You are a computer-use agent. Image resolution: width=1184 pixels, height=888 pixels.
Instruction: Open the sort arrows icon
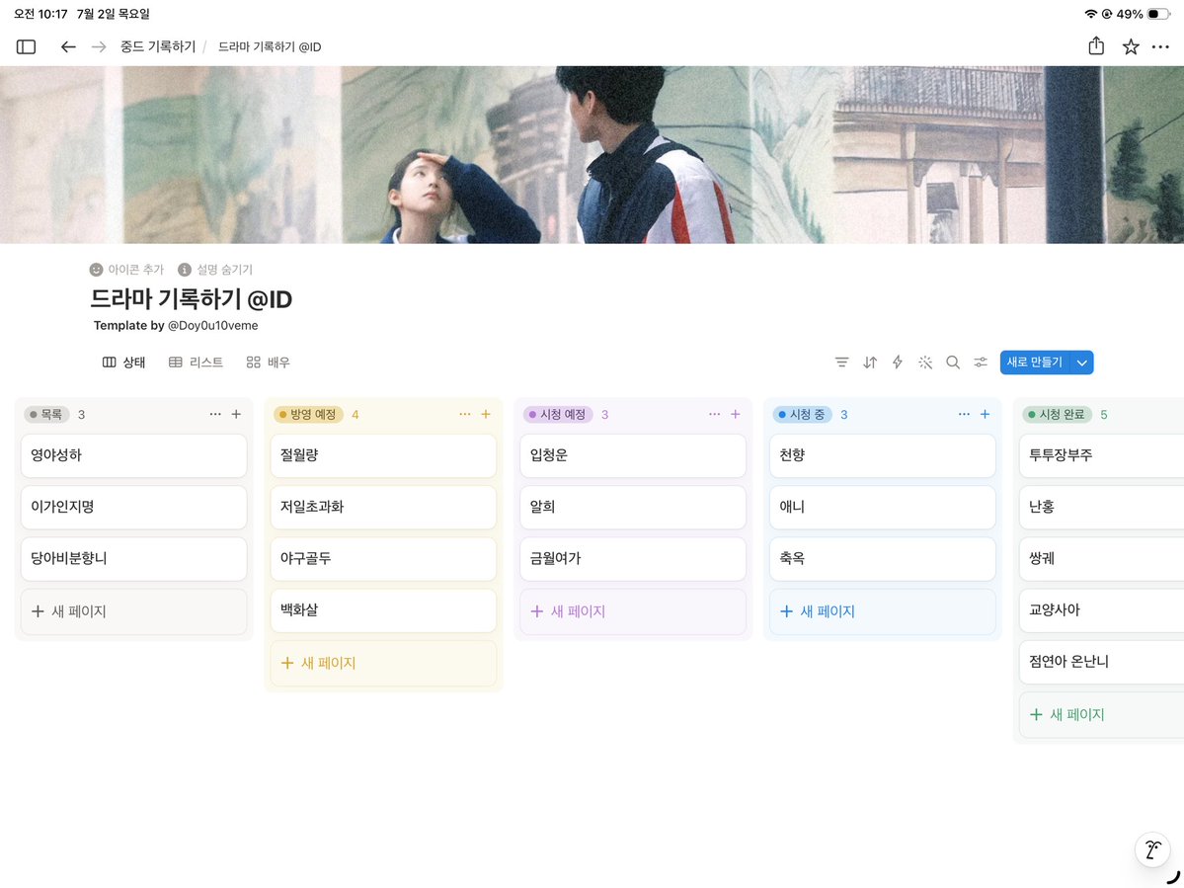pyautogui.click(x=870, y=363)
